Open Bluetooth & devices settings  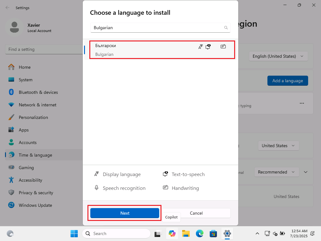click(x=44, y=92)
